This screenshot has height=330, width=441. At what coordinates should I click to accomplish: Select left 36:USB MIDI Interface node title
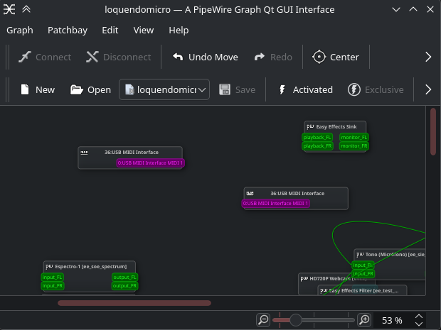pyautogui.click(x=132, y=153)
